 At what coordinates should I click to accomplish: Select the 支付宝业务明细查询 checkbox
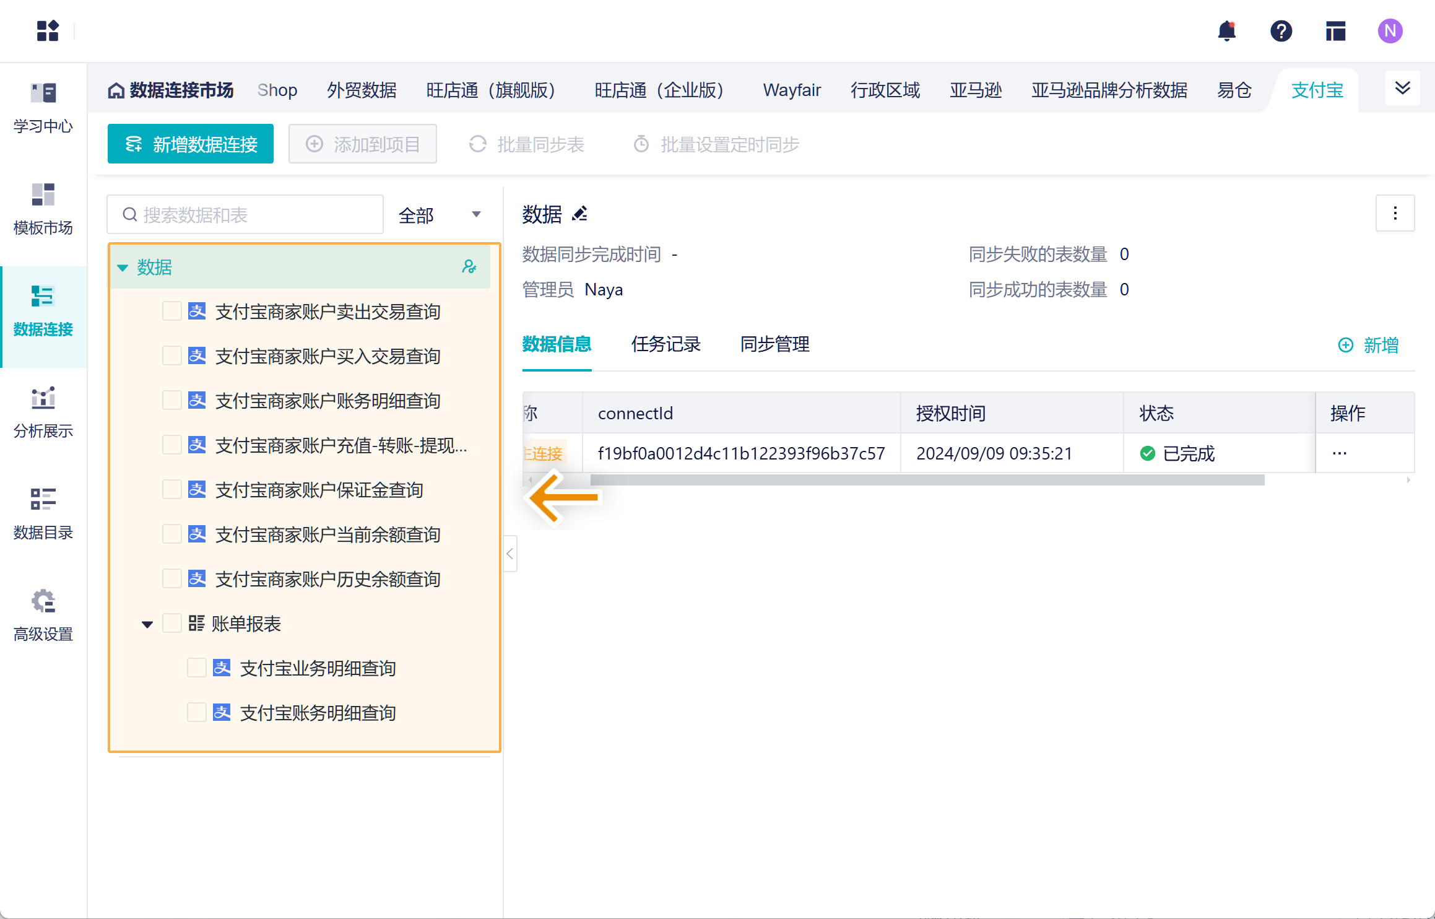[x=197, y=668]
